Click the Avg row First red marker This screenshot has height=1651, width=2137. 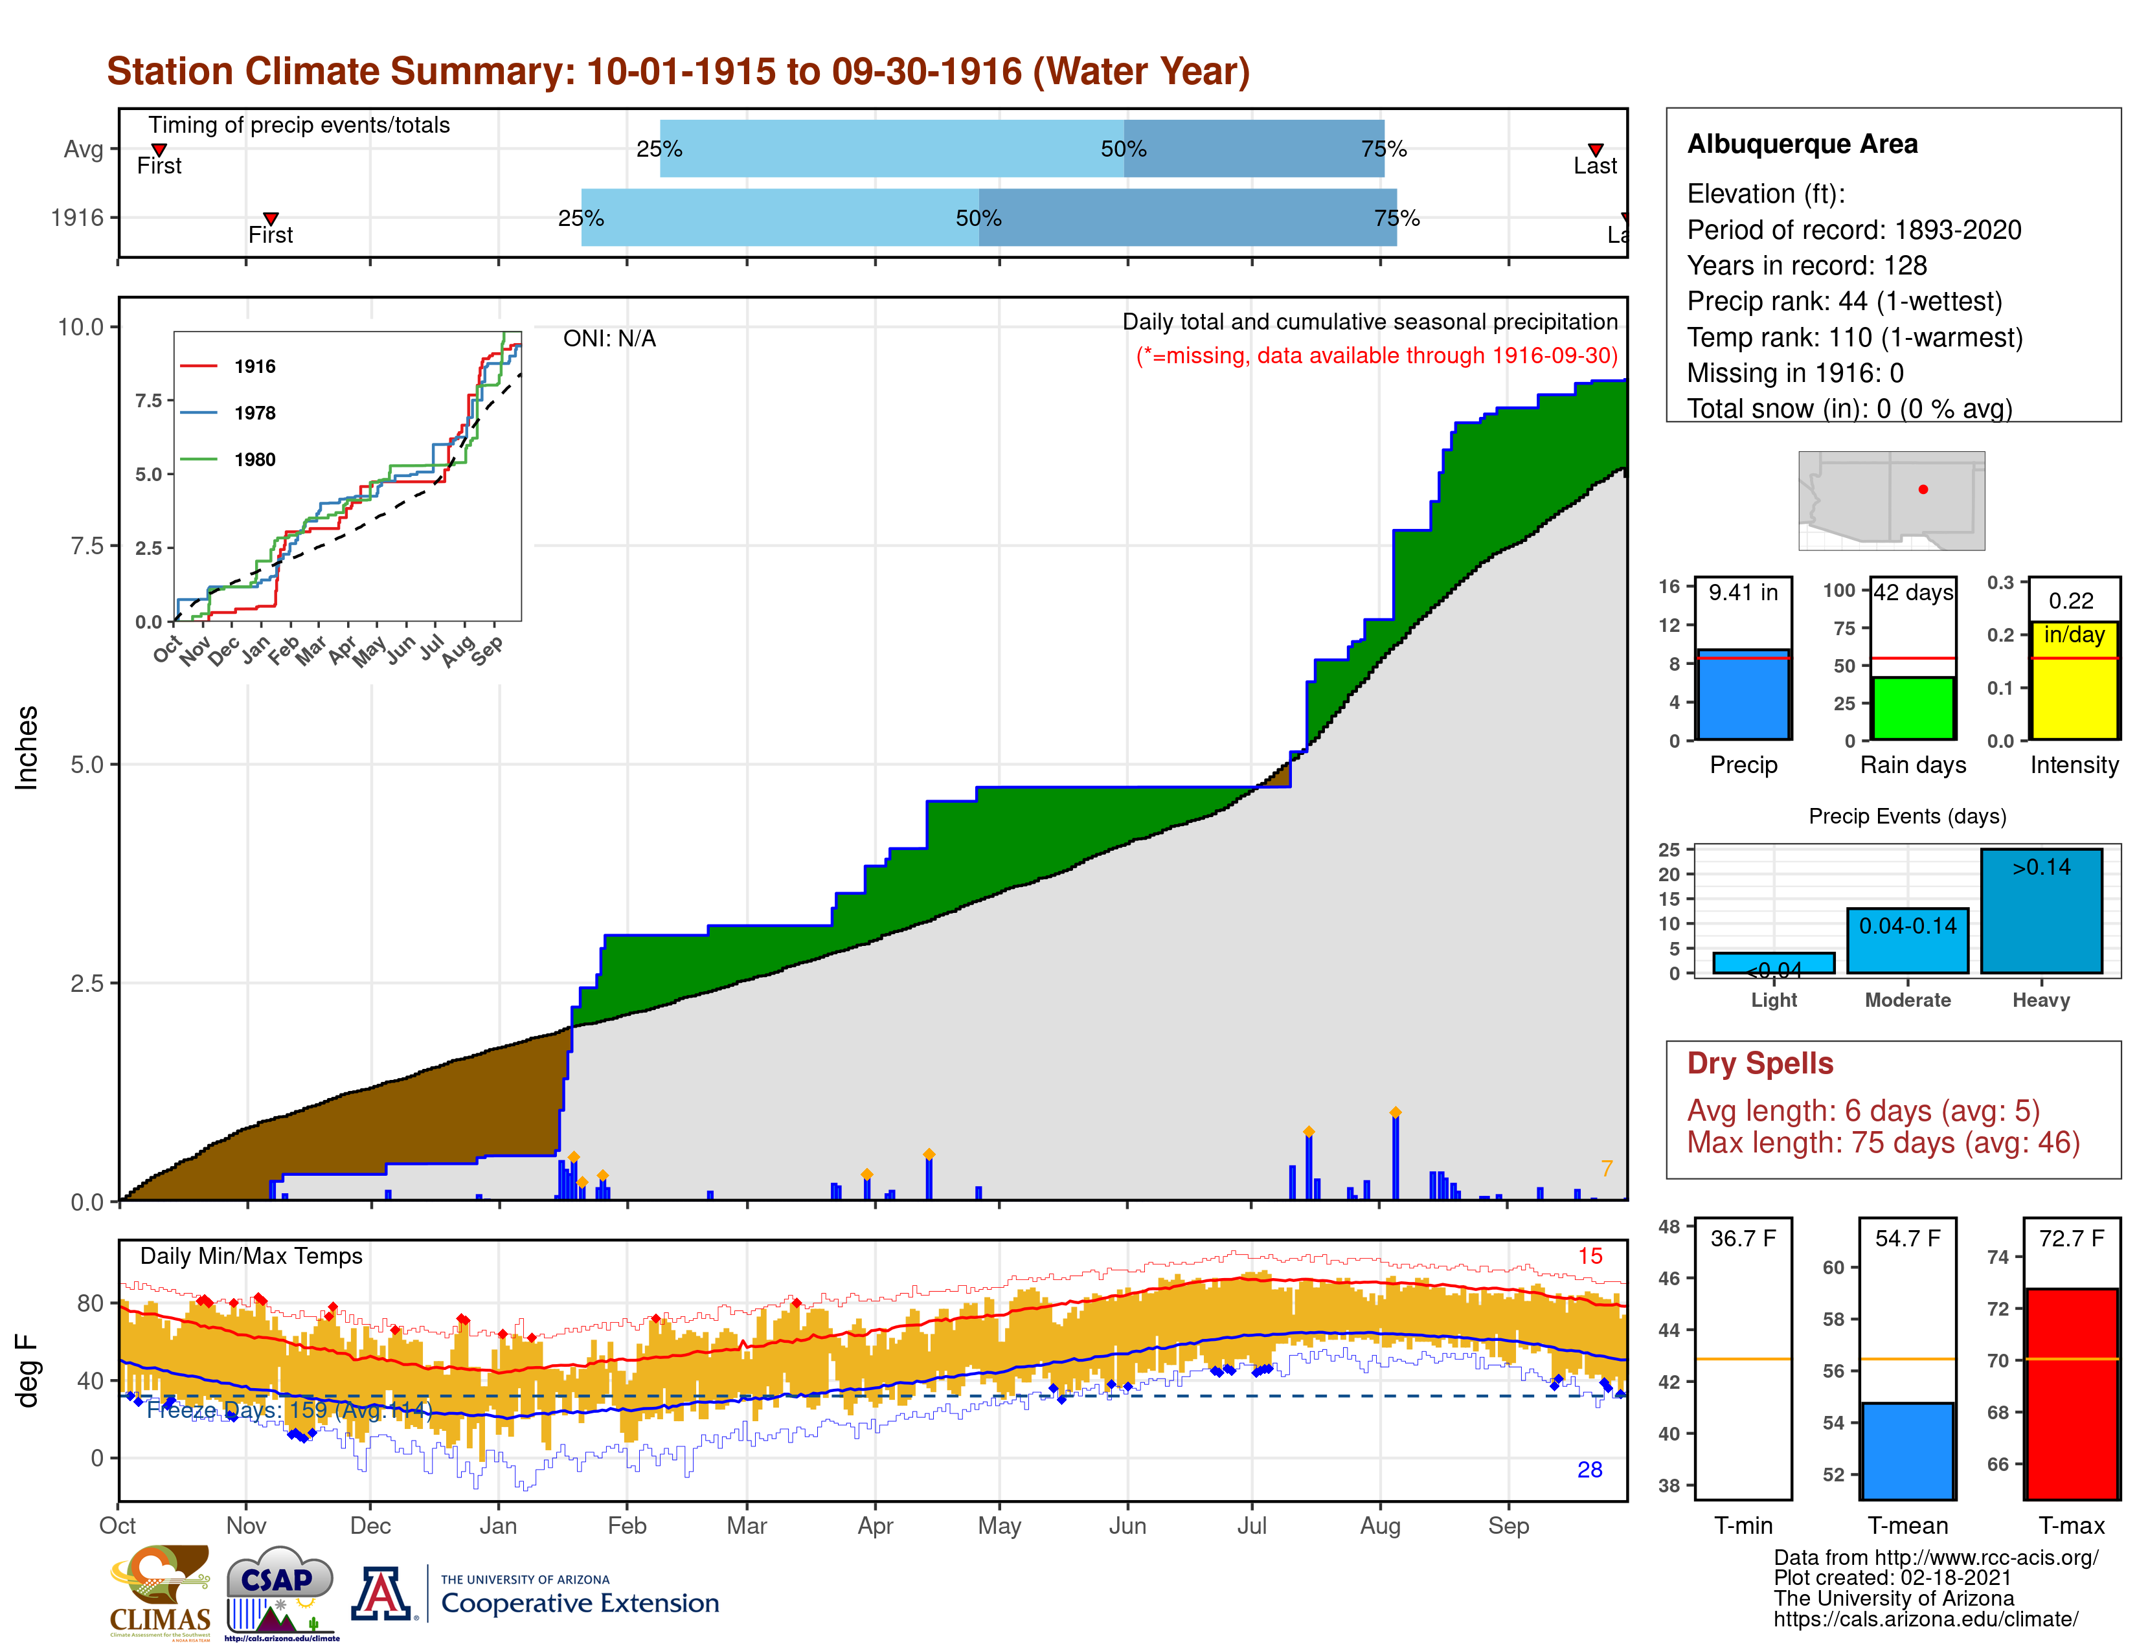point(159,150)
